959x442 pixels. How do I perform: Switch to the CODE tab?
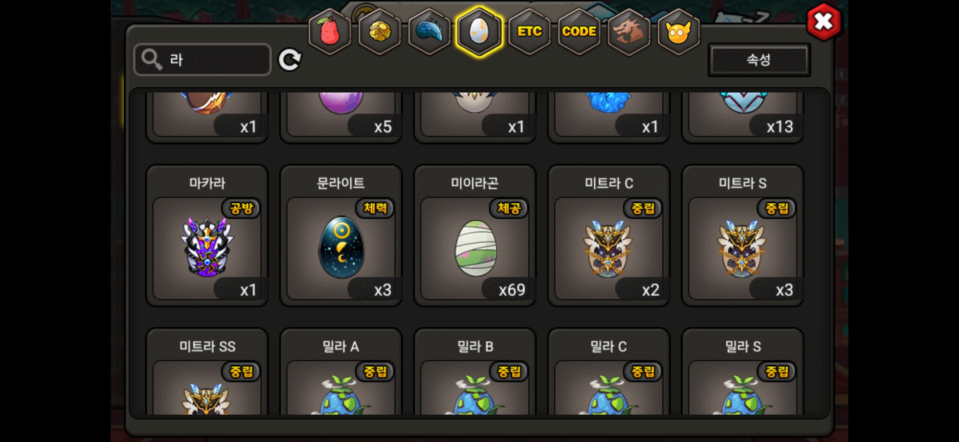tap(579, 32)
